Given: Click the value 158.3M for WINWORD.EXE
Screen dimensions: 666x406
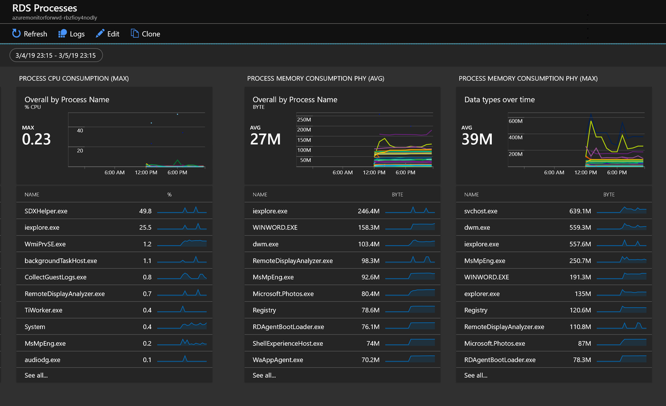Looking at the screenshot, I should click(x=369, y=228).
